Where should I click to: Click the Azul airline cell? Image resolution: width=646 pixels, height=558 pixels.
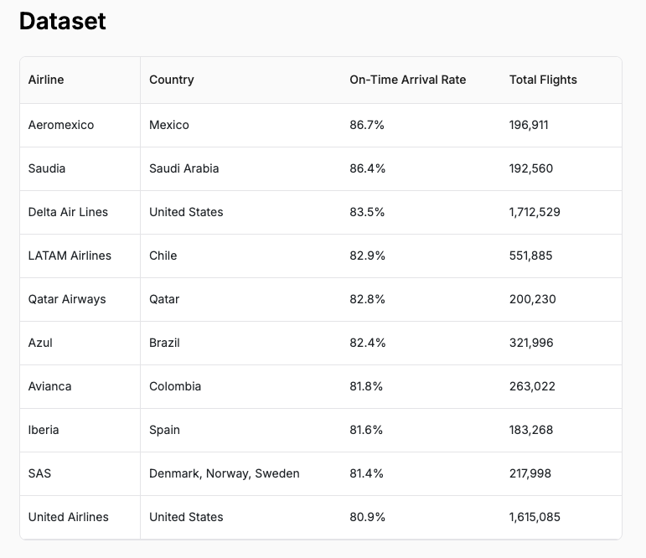tap(40, 343)
